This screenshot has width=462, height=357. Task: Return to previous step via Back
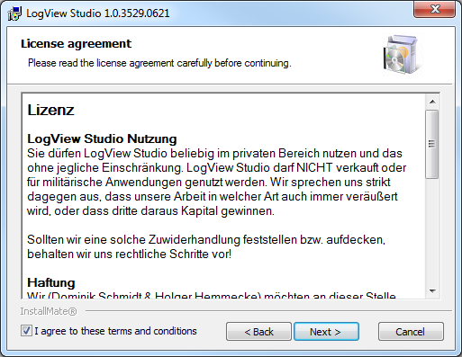(258, 332)
